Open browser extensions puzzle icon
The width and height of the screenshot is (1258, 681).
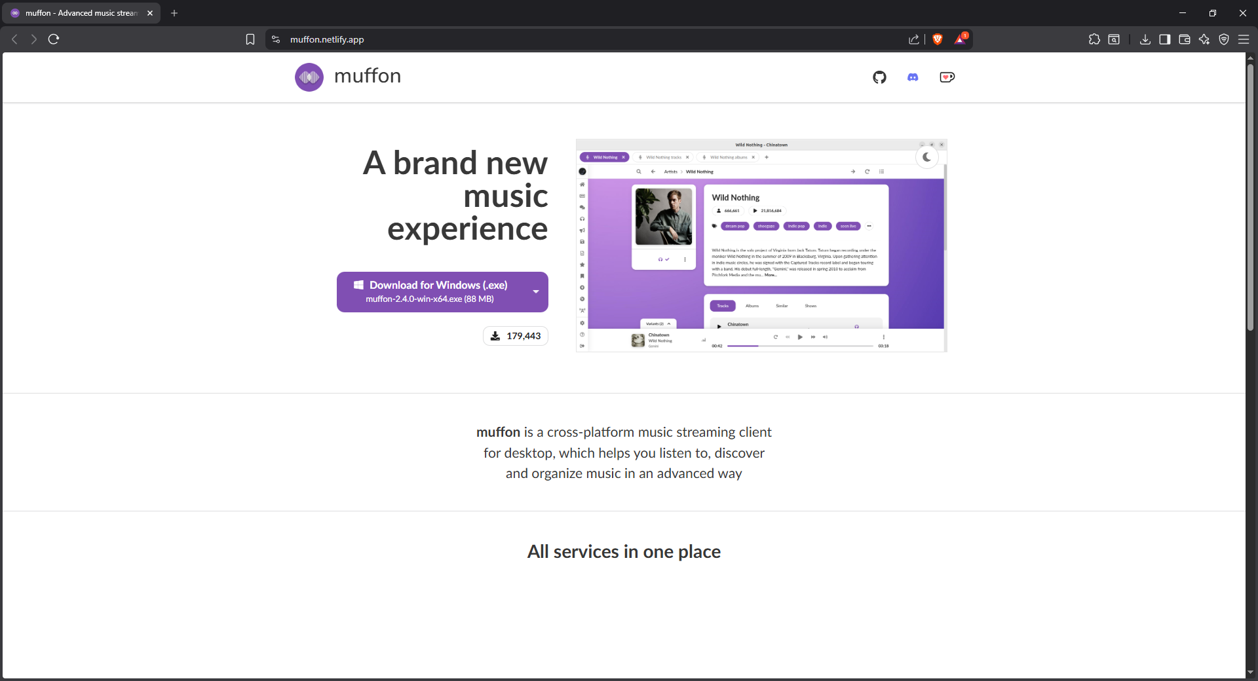click(x=1094, y=39)
